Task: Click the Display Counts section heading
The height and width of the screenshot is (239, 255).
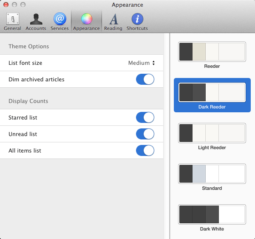Action: [28, 101]
